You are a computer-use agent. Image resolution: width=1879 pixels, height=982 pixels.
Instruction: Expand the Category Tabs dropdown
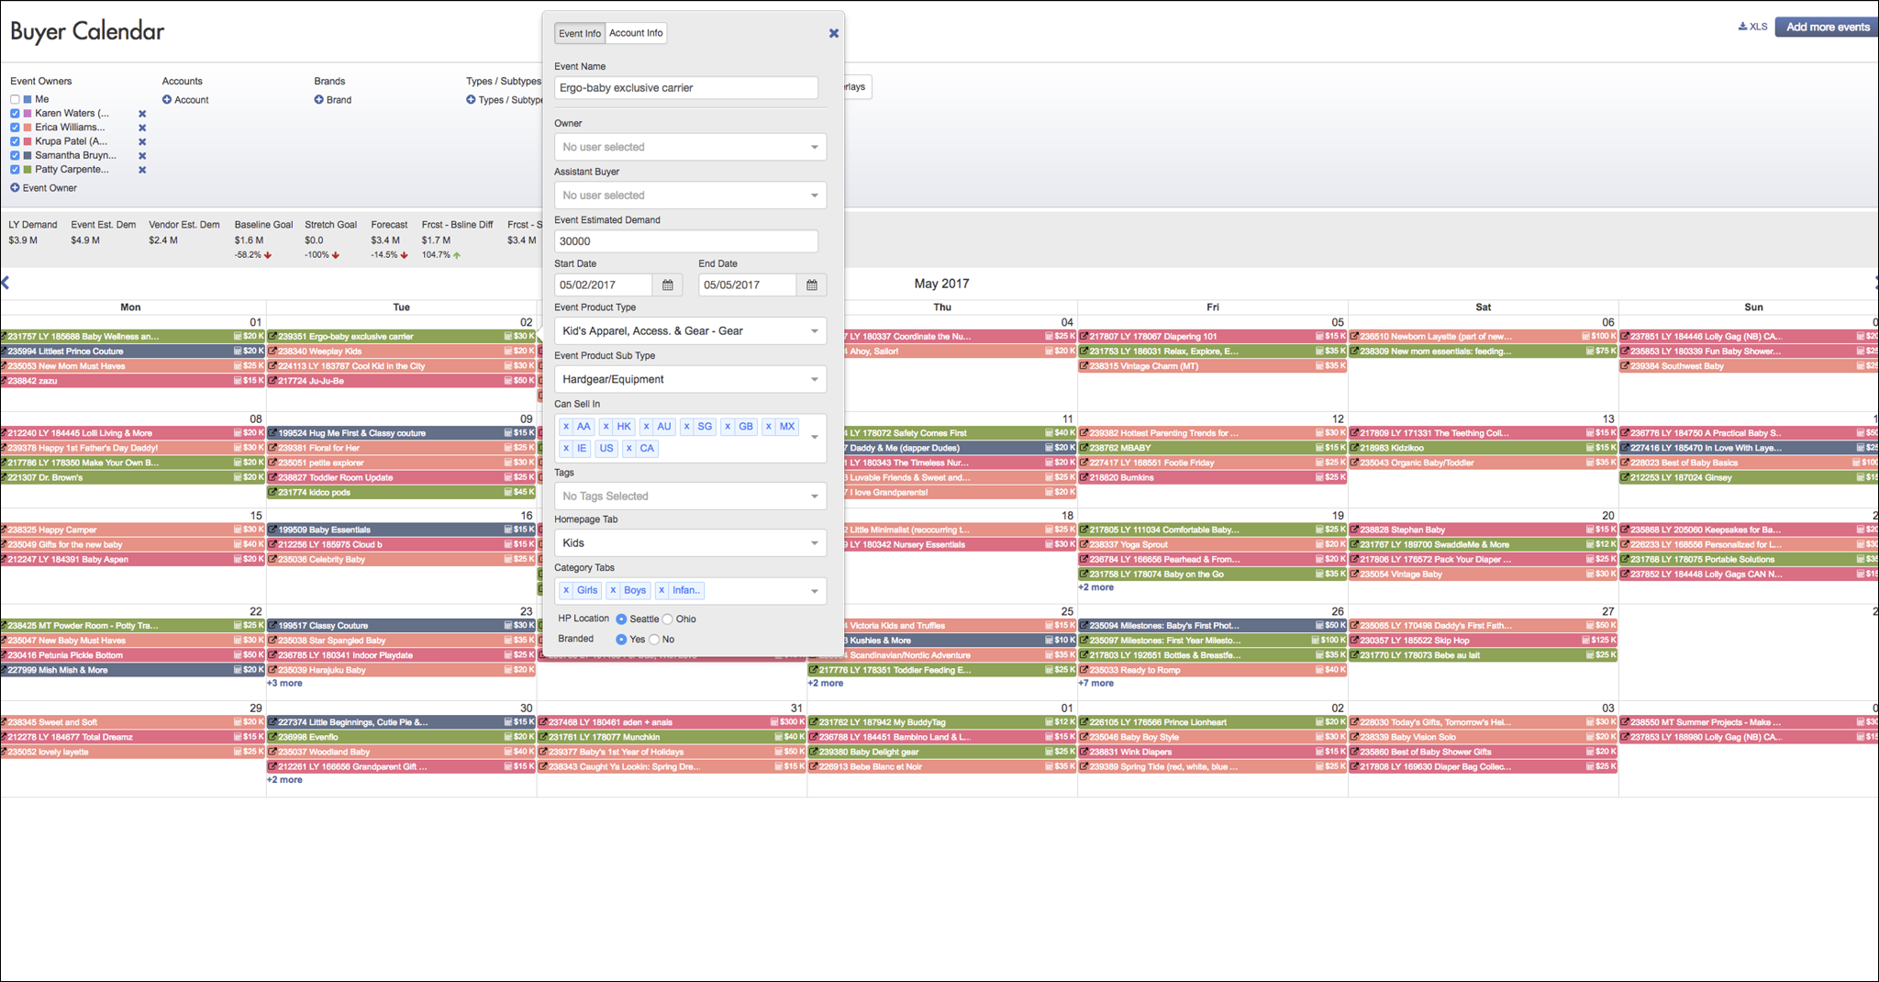point(814,591)
